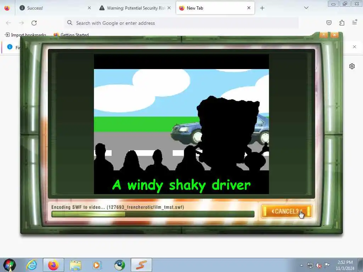This screenshot has height=272, width=363.
Task: Switch to the Warning: Potential Security Risk tab
Action: point(135,8)
